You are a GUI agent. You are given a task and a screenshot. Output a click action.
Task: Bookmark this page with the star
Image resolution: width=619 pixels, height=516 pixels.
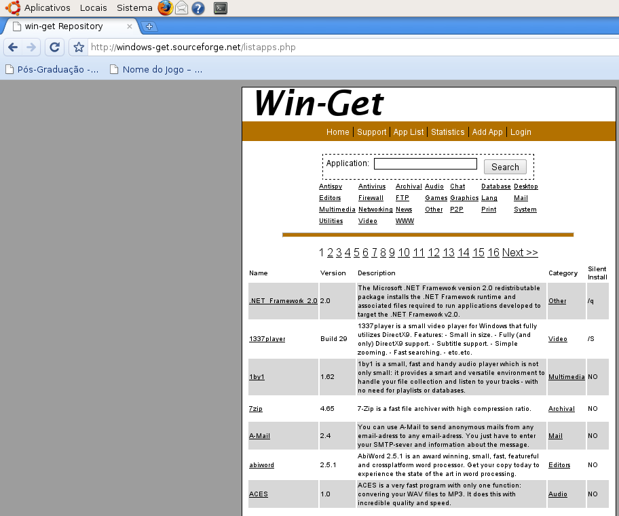coord(79,47)
